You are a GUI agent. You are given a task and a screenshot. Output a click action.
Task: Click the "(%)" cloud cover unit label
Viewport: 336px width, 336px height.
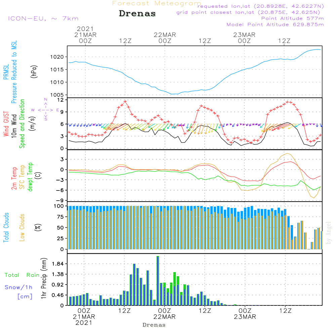pyautogui.click(x=38, y=227)
